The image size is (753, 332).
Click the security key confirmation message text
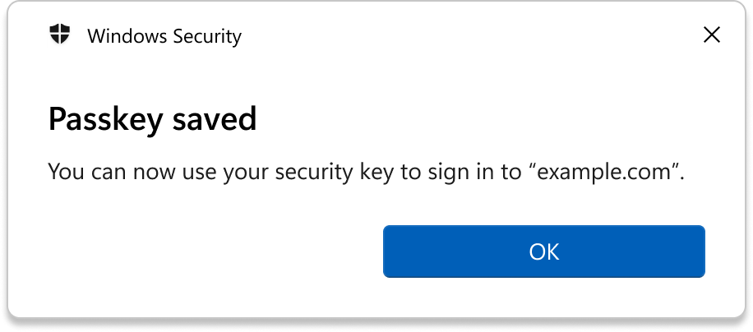366,173
